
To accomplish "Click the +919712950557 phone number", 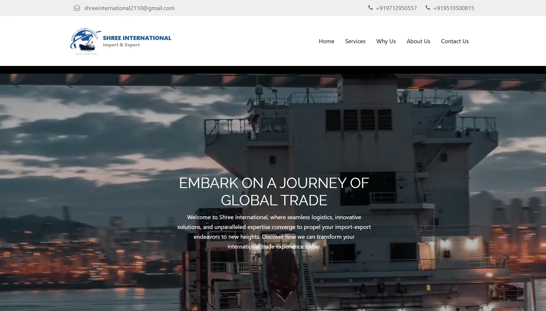I will 396,8.
